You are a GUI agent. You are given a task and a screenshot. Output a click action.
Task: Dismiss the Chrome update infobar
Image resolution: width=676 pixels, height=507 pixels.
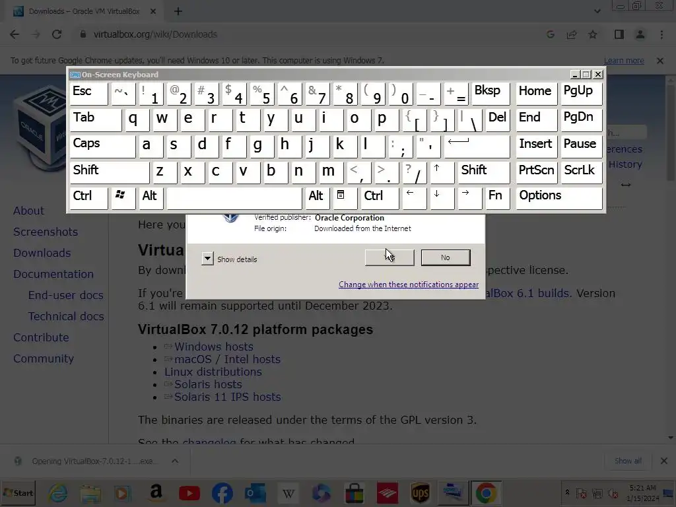[660, 61]
